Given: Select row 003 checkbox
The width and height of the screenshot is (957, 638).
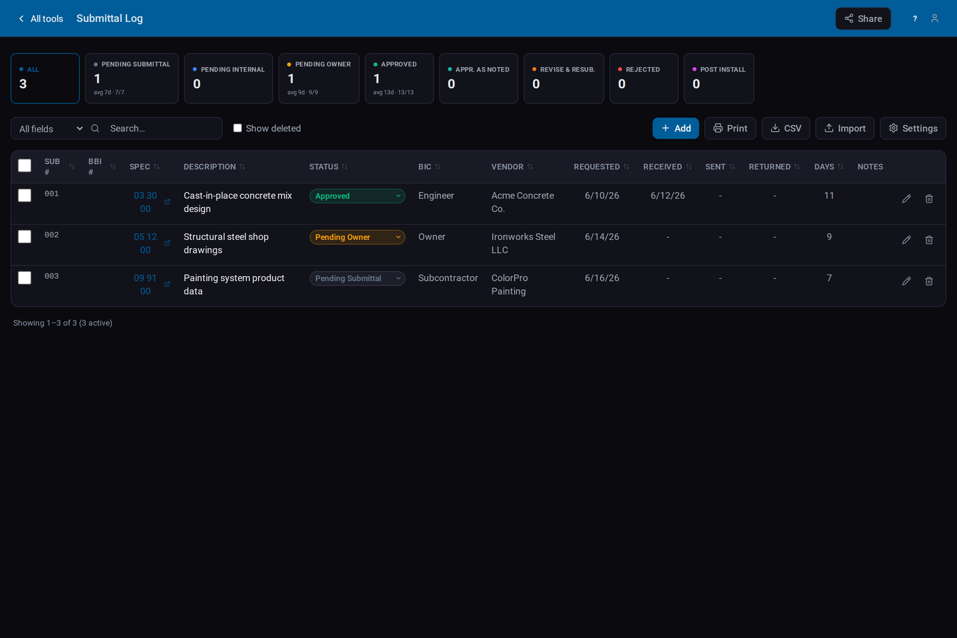Looking at the screenshot, I should (25, 278).
